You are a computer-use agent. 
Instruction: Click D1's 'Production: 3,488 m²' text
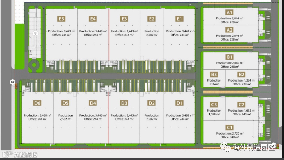(180, 115)
